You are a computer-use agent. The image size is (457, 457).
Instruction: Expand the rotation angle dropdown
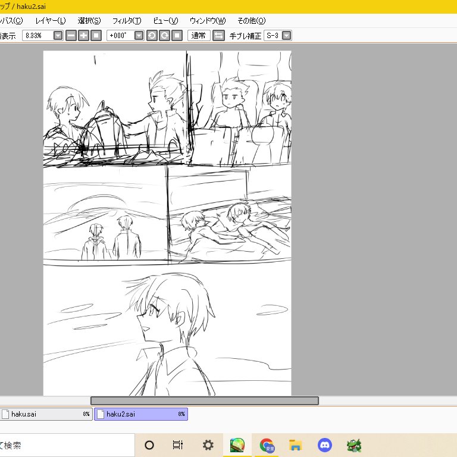[x=139, y=36]
